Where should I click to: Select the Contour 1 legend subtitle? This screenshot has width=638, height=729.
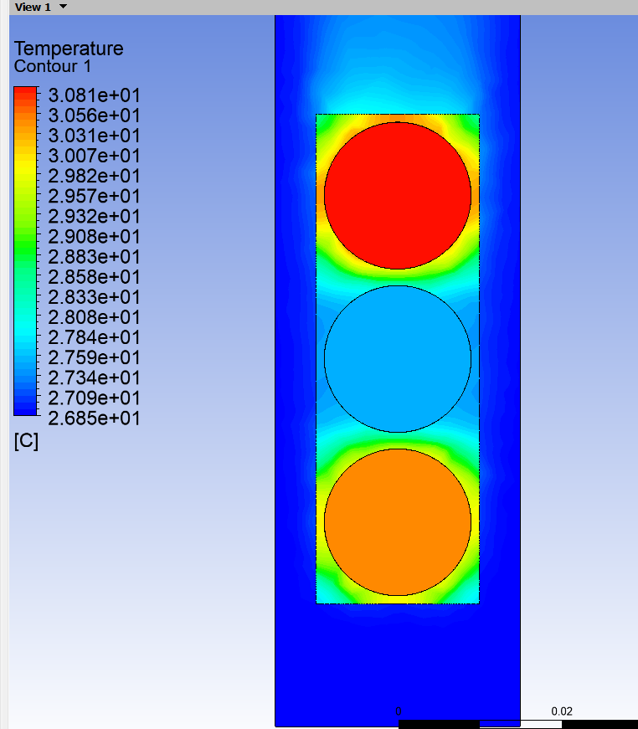[x=53, y=66]
